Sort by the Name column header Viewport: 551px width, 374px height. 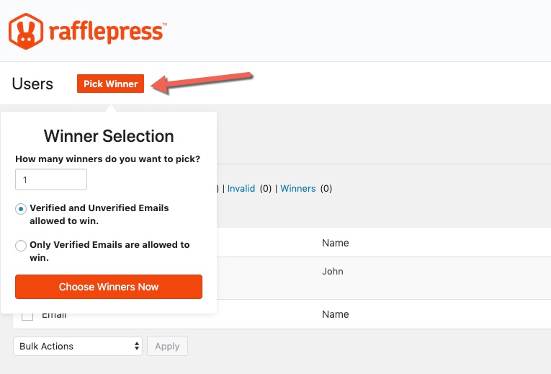pyautogui.click(x=335, y=243)
